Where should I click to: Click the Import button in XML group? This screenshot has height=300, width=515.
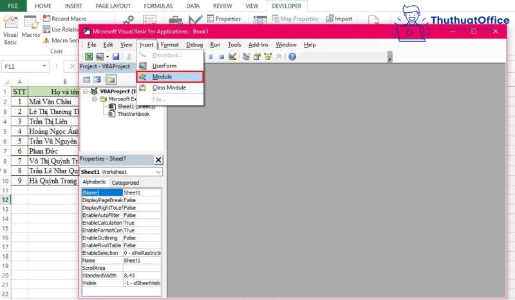coord(339,19)
